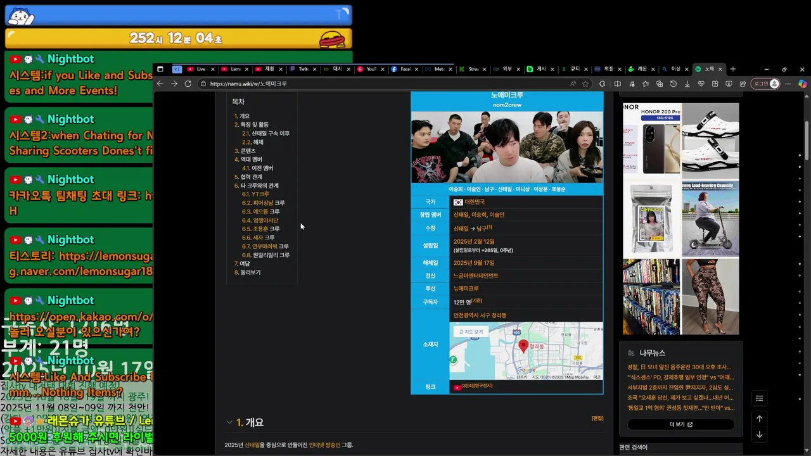This screenshot has height=456, width=811.
Task: Open the table of contents list icon
Action: click(x=759, y=398)
